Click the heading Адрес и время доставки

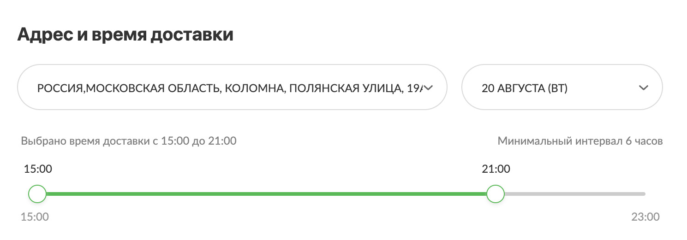click(x=125, y=35)
